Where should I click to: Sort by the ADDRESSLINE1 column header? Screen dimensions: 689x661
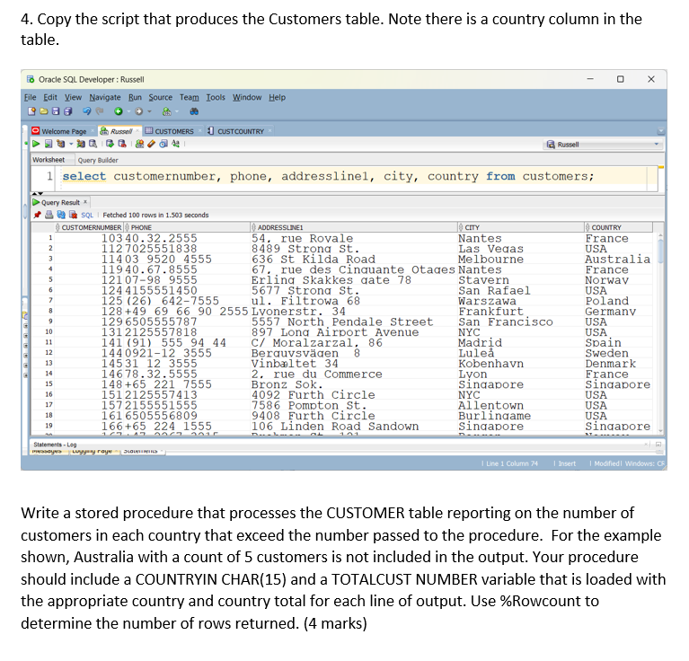tap(354, 227)
